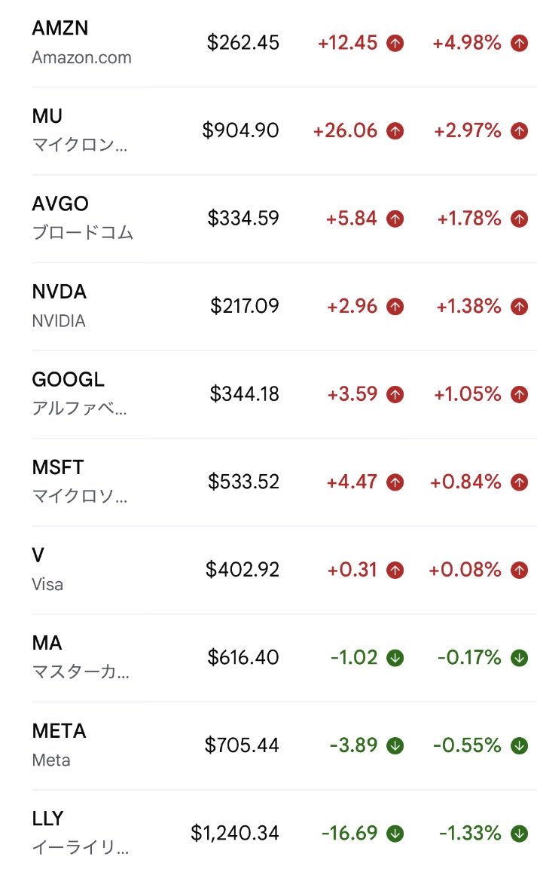Click the up arrow beside AMZN +12.45
The width and height of the screenshot is (537, 872).
tap(395, 43)
